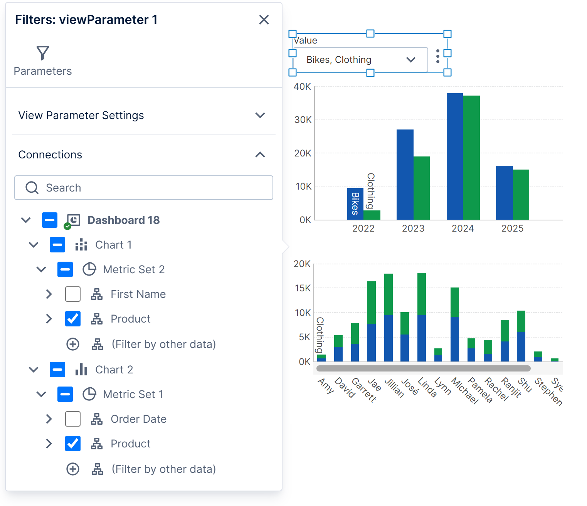Collapse the Metric Set 1 node
587x506 pixels.
41,394
